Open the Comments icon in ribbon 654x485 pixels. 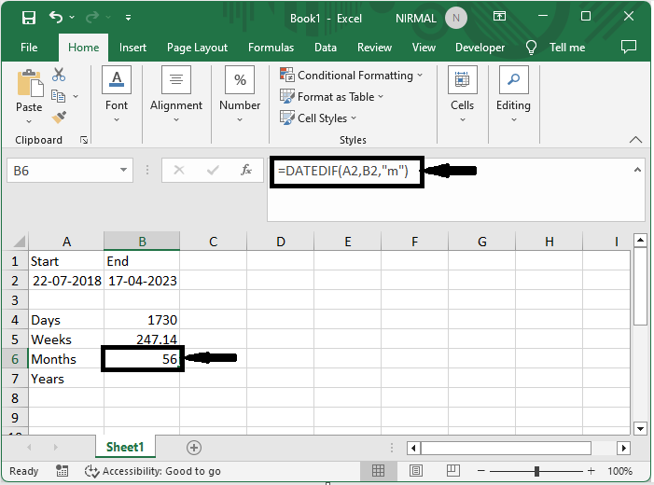pos(629,47)
